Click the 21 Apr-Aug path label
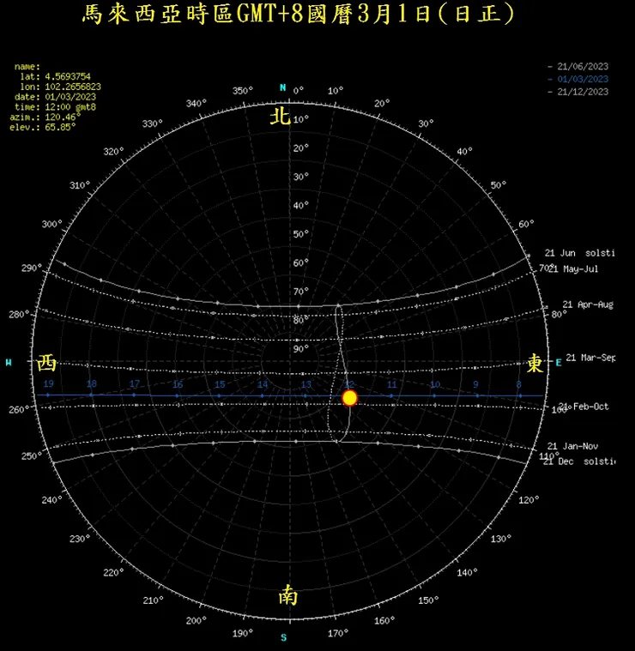The width and height of the screenshot is (635, 651). 588,304
